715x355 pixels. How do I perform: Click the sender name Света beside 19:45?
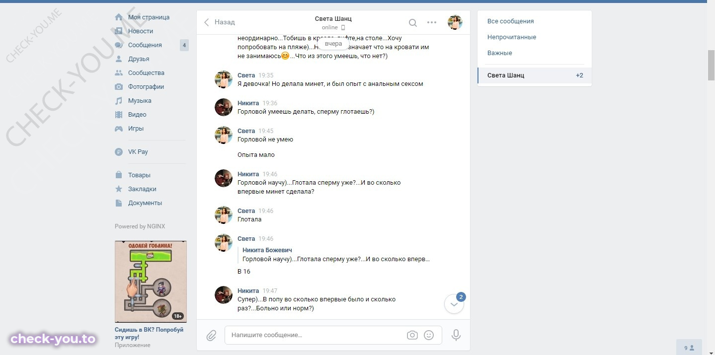246,131
